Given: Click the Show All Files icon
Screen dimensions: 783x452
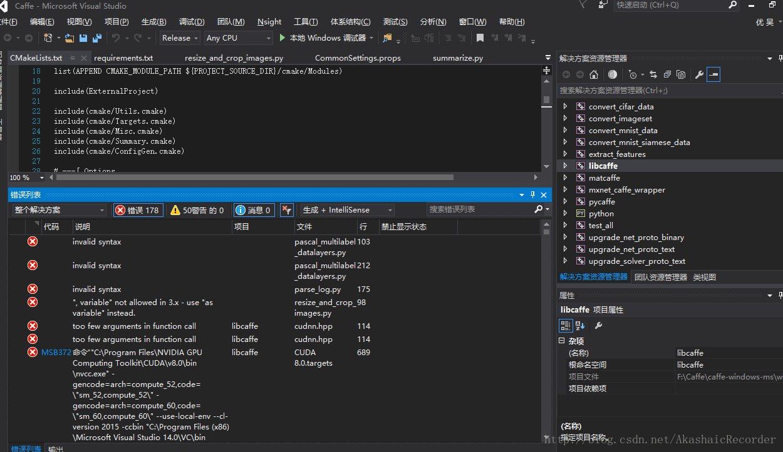Looking at the screenshot, I should pos(681,74).
